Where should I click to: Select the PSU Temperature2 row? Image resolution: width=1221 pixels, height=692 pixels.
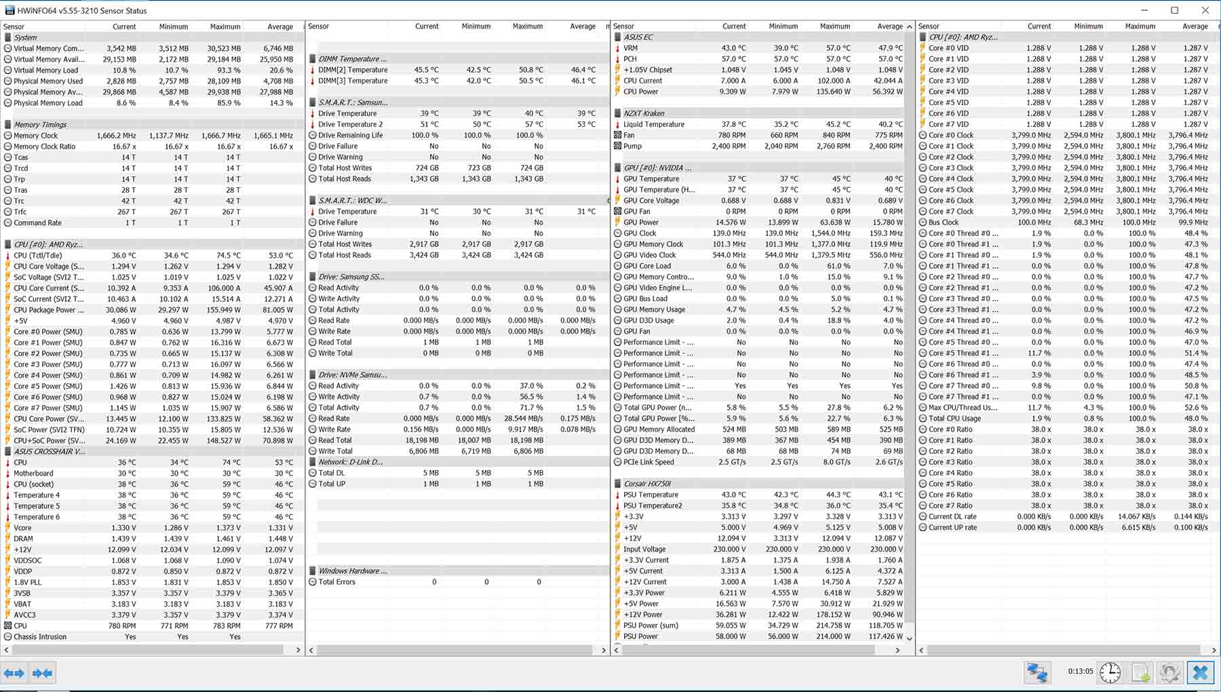coord(758,505)
